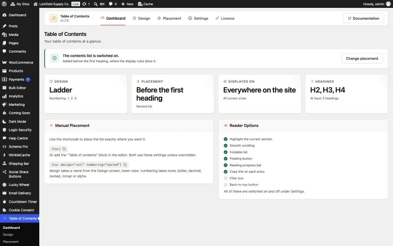Click the Filter box disabled indicator
Viewport: 393px width, 246px height.
point(225,178)
